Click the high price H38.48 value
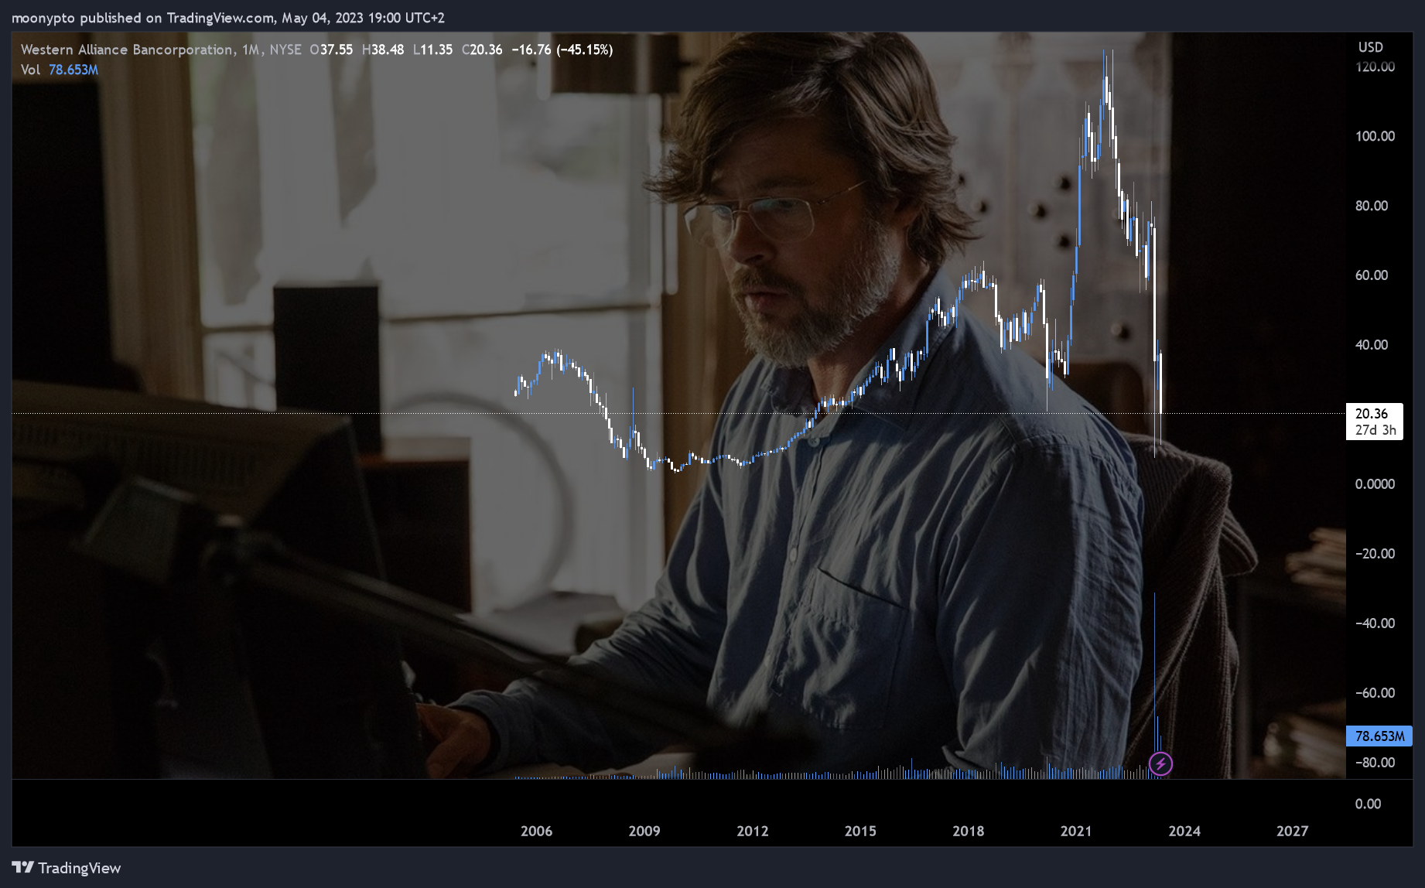Image resolution: width=1425 pixels, height=888 pixels. pos(383,50)
